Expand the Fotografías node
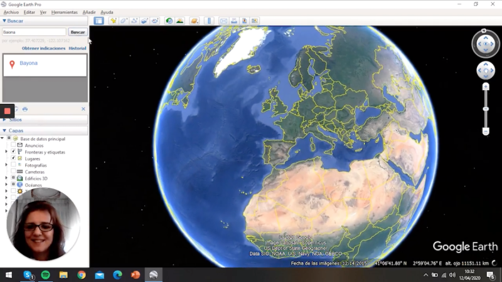 pos(6,165)
